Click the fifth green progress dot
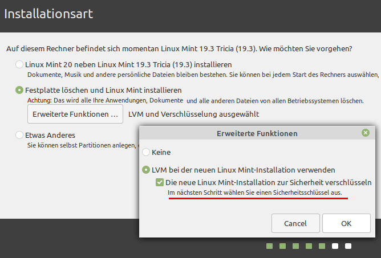381x258 pixels. tap(322, 246)
